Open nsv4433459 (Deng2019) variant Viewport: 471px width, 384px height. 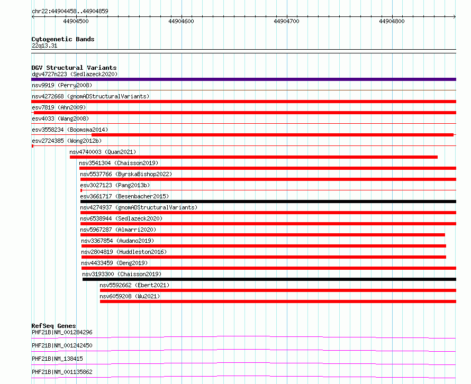(x=114, y=263)
